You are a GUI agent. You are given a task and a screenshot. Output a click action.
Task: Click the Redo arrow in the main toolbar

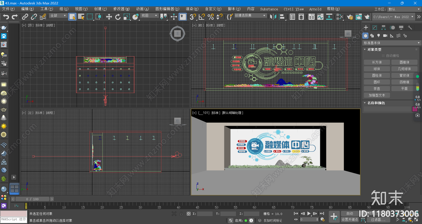tap(15, 17)
